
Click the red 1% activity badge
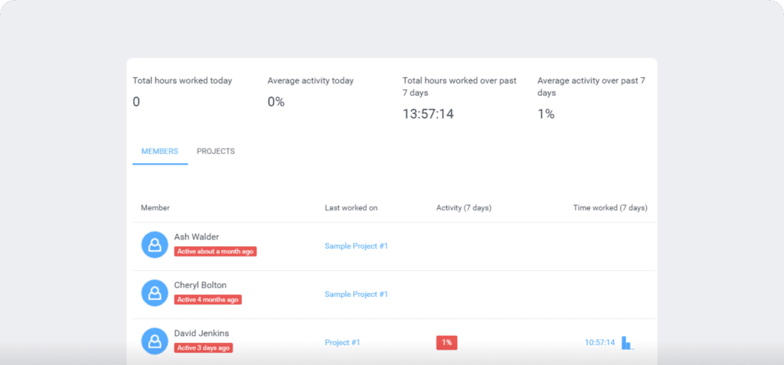tap(446, 343)
